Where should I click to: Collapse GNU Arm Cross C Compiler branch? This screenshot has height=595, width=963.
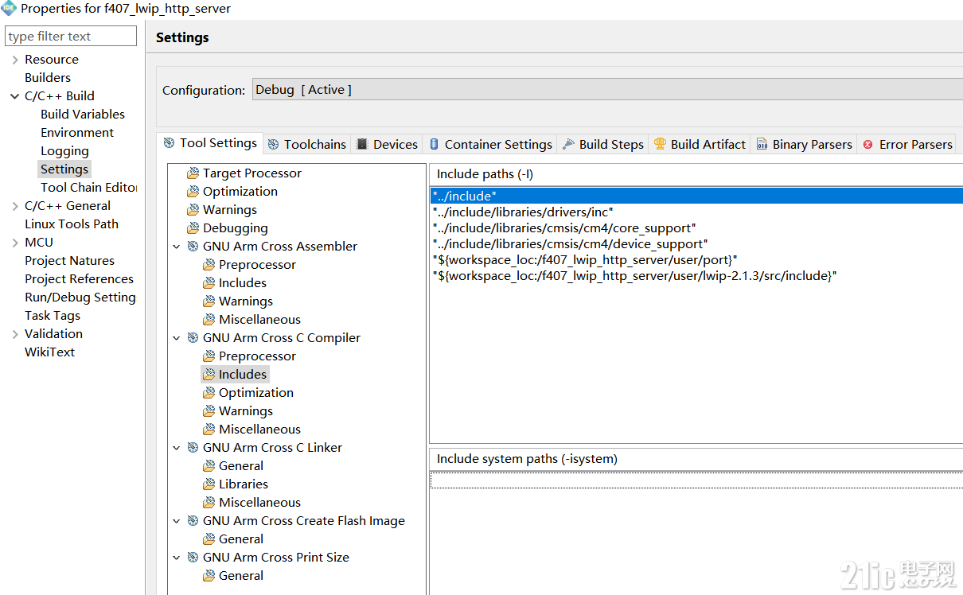[177, 338]
